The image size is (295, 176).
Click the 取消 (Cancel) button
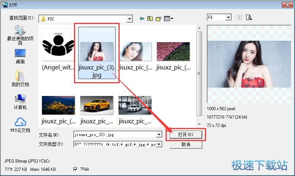coord(185,144)
